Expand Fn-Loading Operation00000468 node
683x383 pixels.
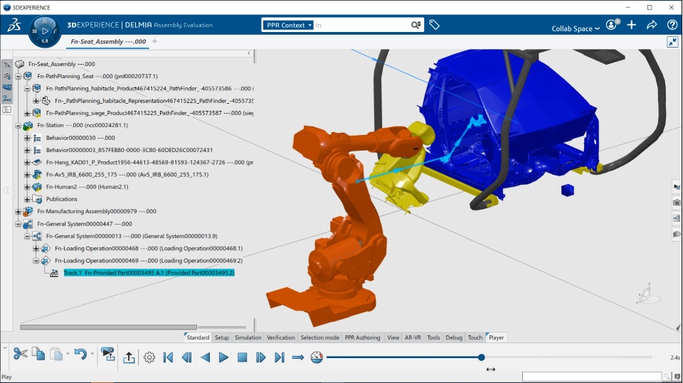pos(36,249)
